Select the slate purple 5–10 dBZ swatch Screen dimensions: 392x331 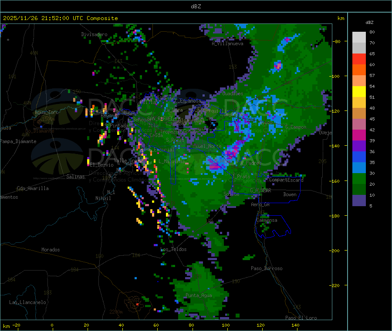(x=359, y=201)
